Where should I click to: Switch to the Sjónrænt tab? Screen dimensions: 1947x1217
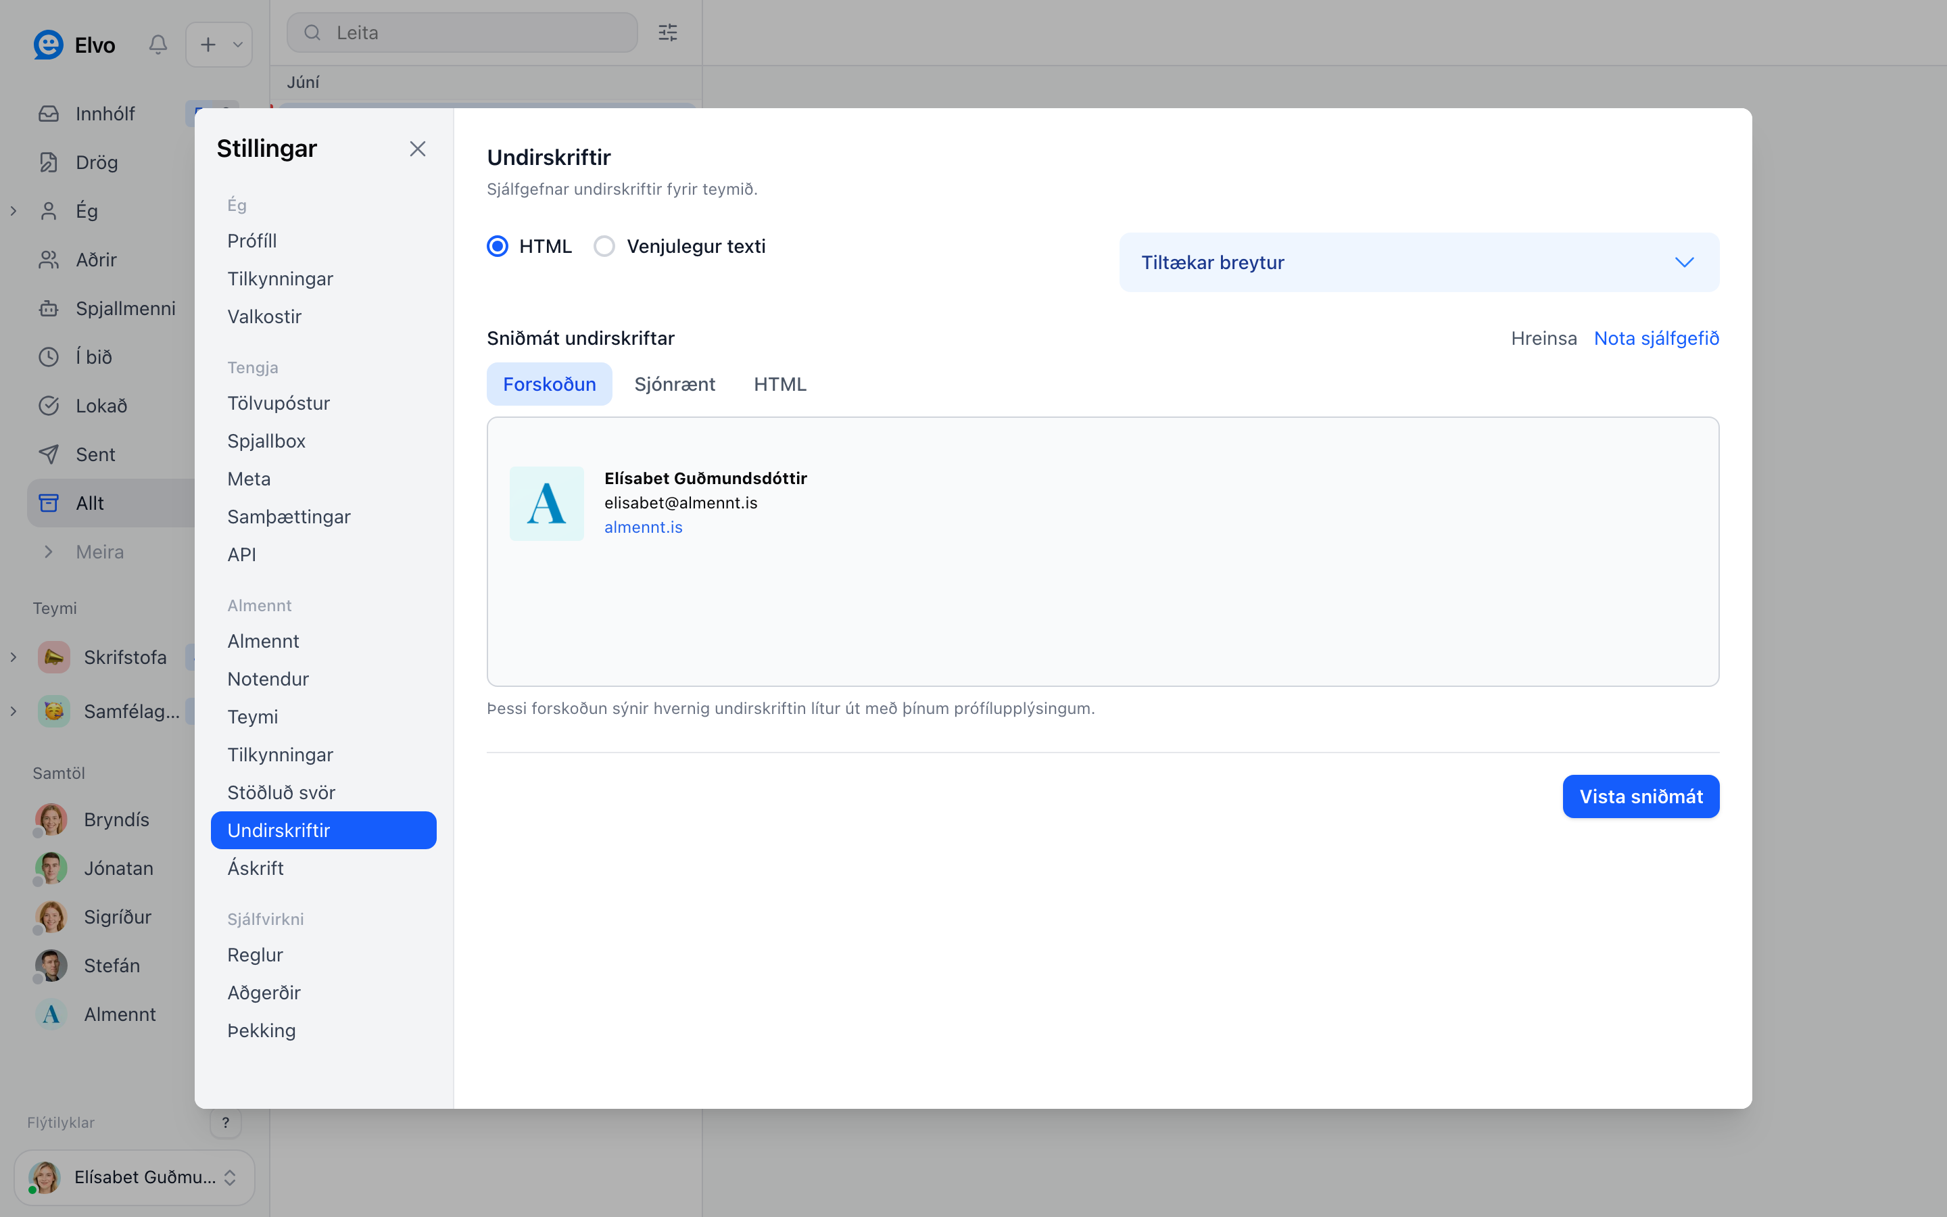(674, 384)
